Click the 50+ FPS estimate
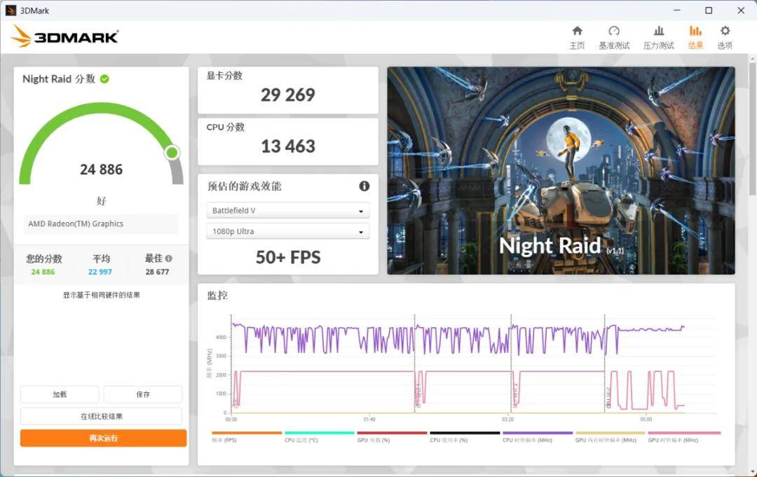This screenshot has width=757, height=477. coord(288,258)
